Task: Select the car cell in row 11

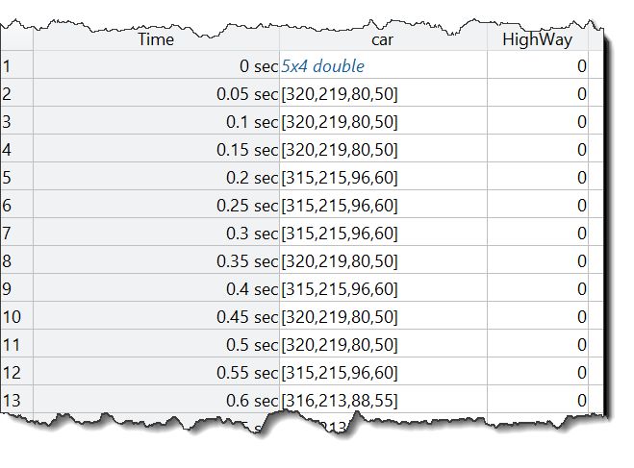Action: click(x=383, y=345)
